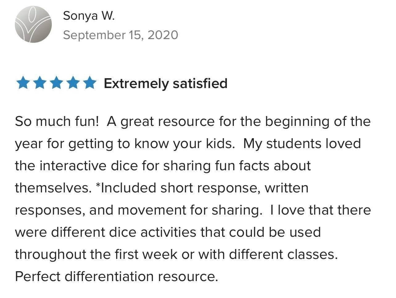Click the second blue rating star
This screenshot has width=396, height=298.
coord(39,83)
